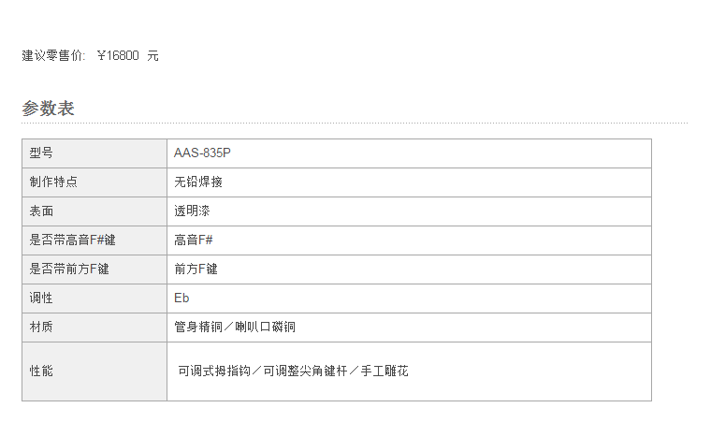Click the 调性 row label

point(41,299)
